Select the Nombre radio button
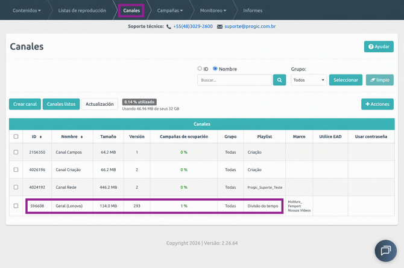 click(x=215, y=69)
